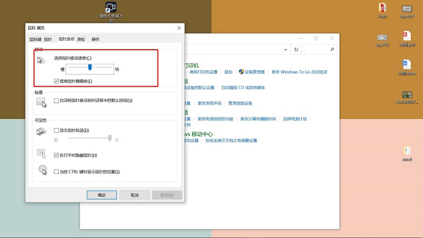Toggle 提高指针精确度 checkbox
Viewport: 423px width, 238px height.
[57, 81]
